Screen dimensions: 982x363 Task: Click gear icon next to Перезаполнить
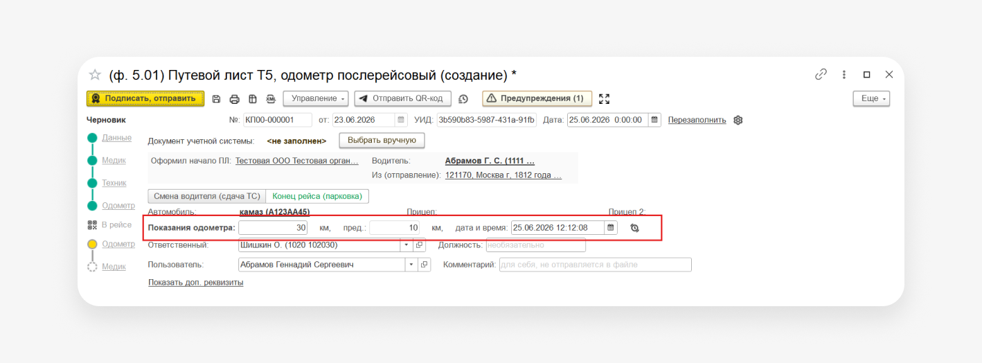point(738,120)
